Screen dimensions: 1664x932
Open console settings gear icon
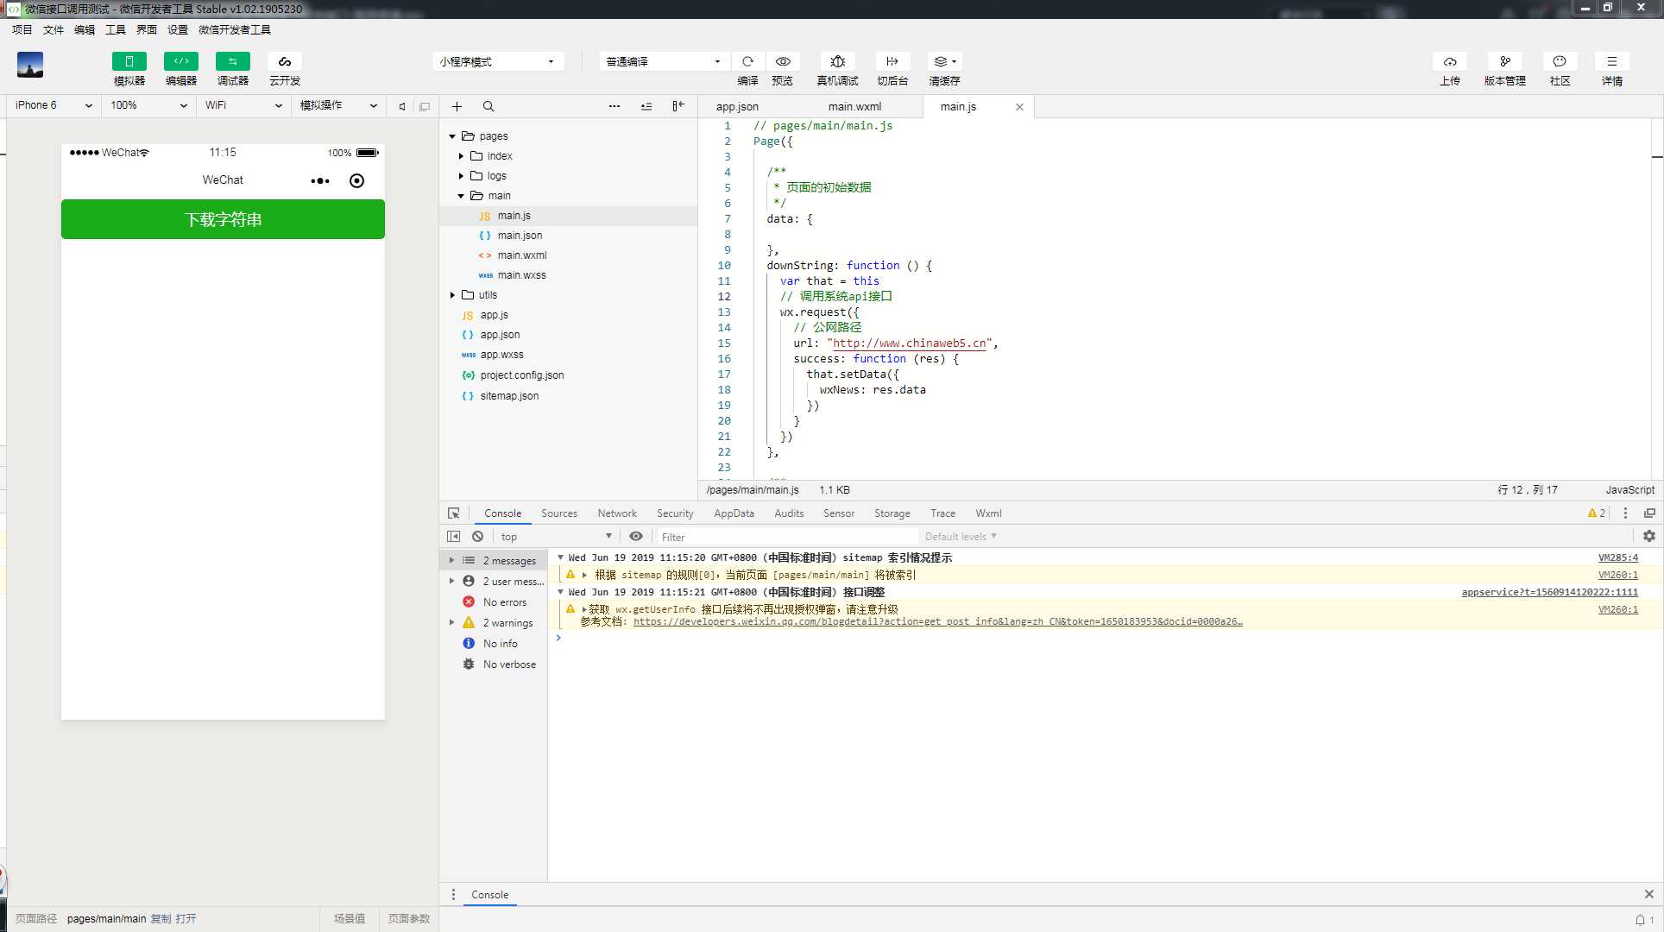tap(1648, 536)
